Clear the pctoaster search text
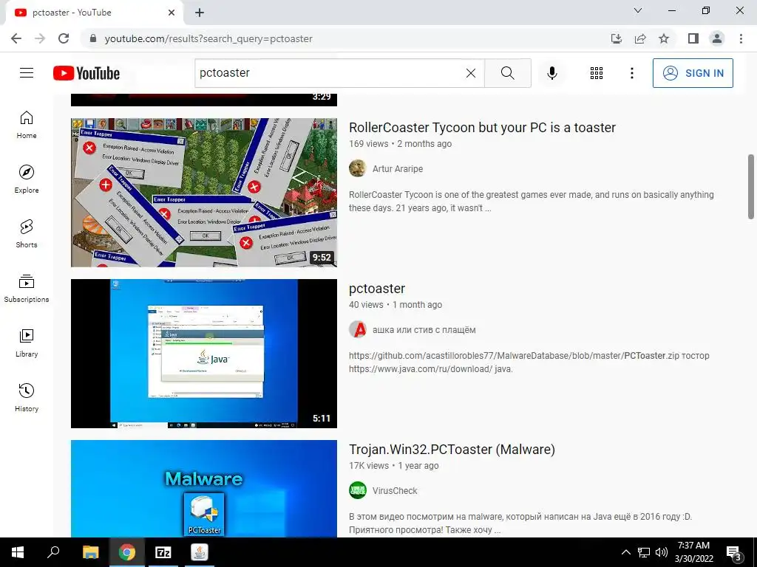The height and width of the screenshot is (567, 757). (x=471, y=73)
